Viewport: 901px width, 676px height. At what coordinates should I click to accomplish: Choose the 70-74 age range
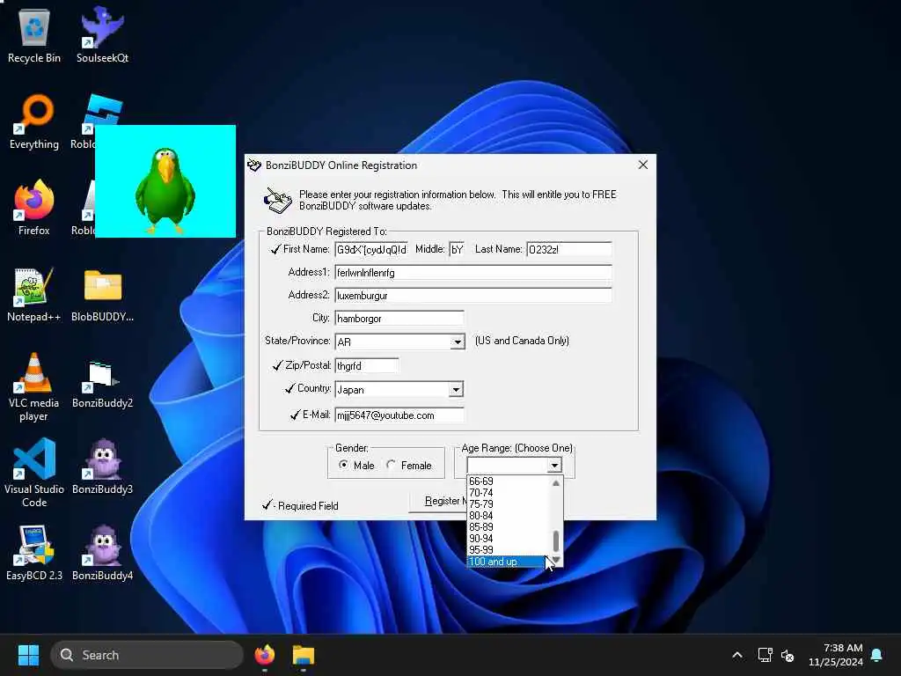pos(508,493)
